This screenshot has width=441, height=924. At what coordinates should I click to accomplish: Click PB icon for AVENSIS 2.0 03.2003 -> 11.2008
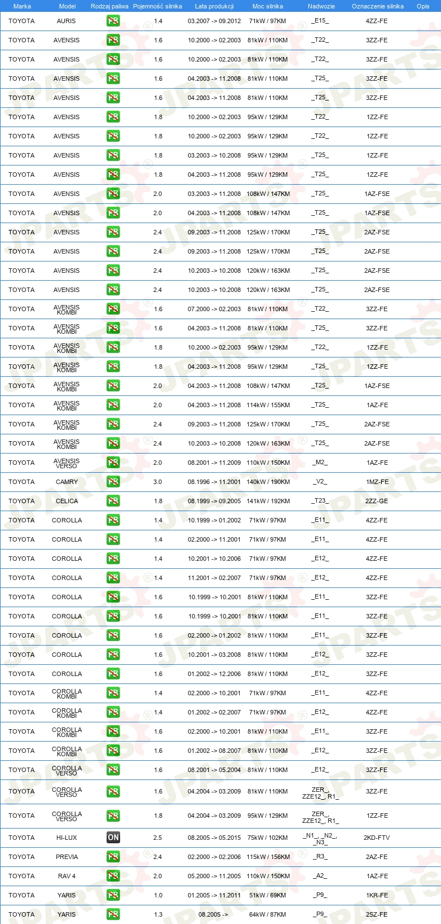[x=113, y=194]
